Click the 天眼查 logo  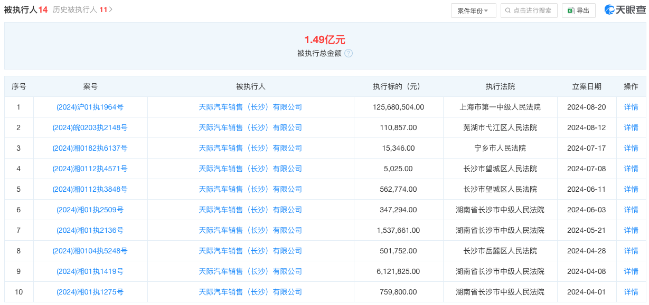point(625,10)
